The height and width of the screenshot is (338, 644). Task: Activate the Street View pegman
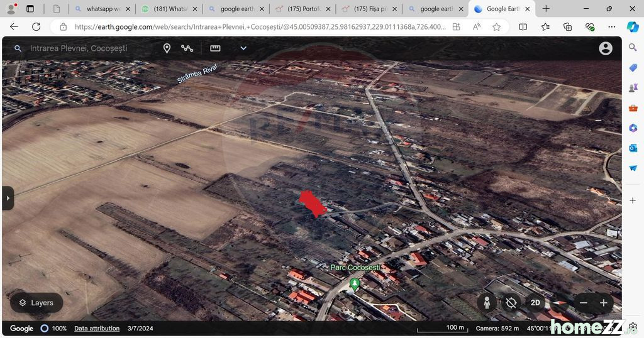point(487,303)
